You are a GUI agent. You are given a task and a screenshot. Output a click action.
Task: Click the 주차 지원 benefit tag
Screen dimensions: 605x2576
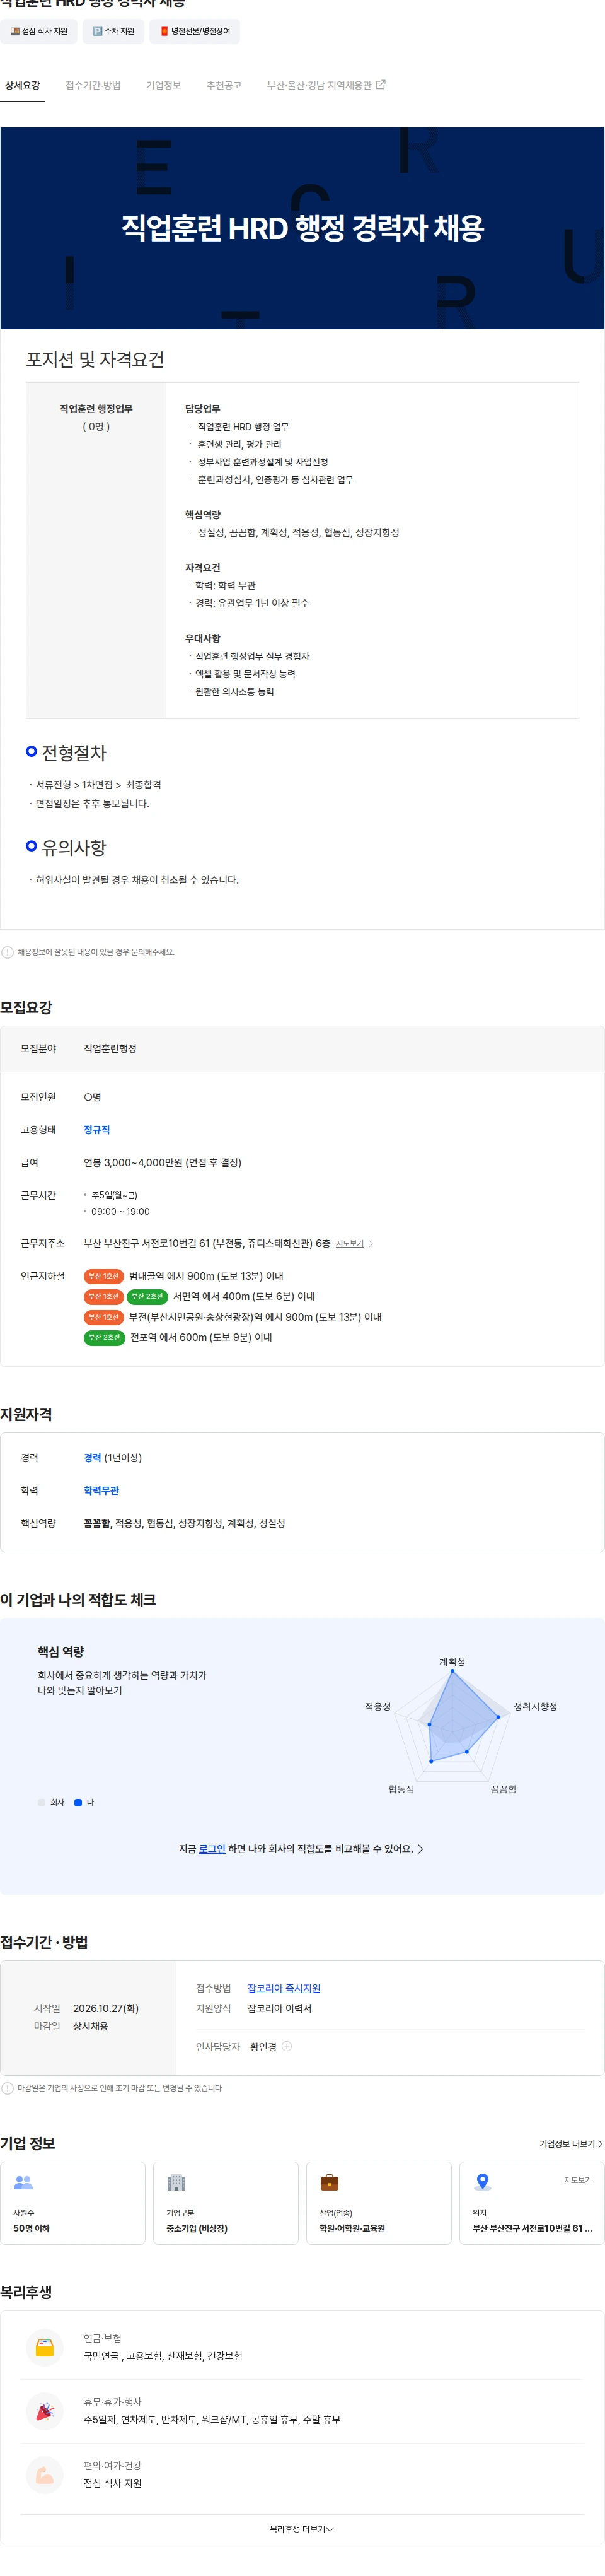click(x=113, y=31)
